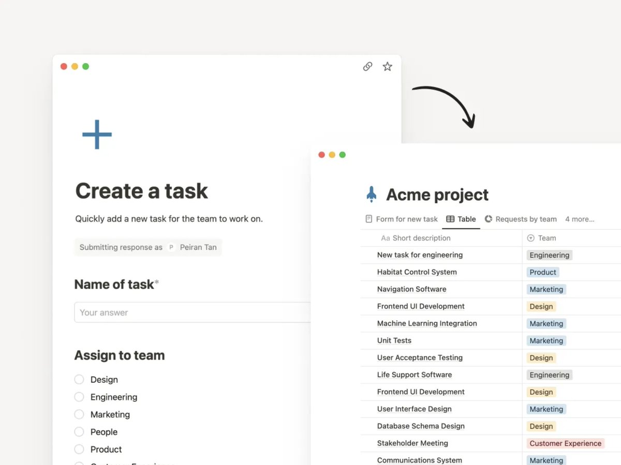Click the blue plus icon on the form
Screen dimensions: 621x465
click(x=96, y=134)
